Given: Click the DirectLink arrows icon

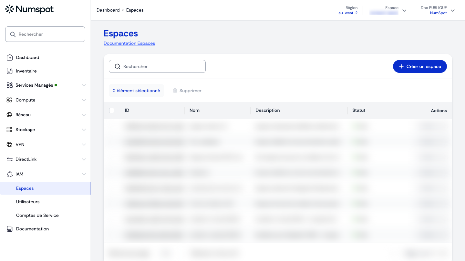Looking at the screenshot, I should 9,159.
